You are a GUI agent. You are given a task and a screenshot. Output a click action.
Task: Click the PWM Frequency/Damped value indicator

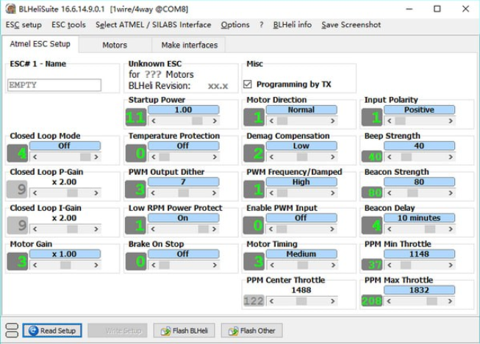254,190
